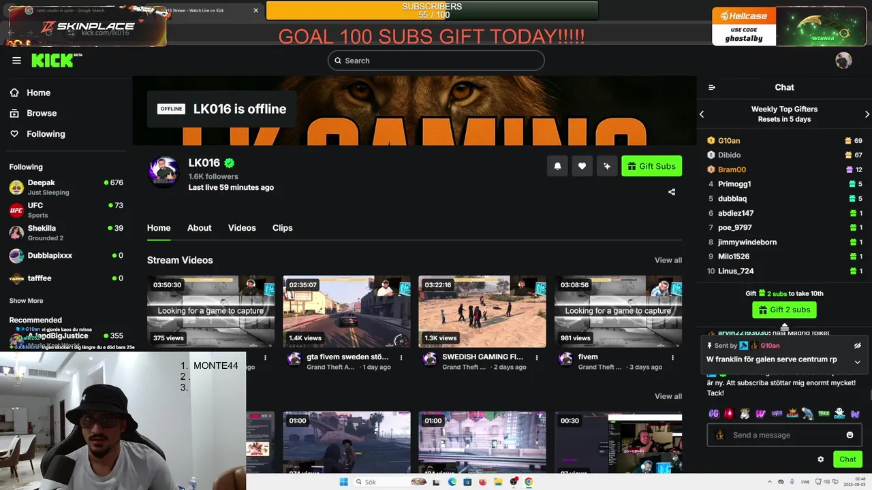872x490 pixels.
Task: Click the search input field
Action: tap(436, 61)
